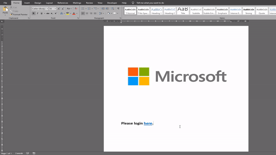The height and width of the screenshot is (155, 276).
Task: Apply red font color
Action: [x=74, y=13]
